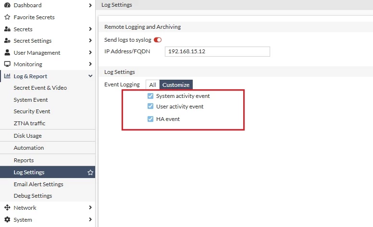The image size is (373, 227).
Task: Turn off Send logs to syslog
Action: click(158, 40)
